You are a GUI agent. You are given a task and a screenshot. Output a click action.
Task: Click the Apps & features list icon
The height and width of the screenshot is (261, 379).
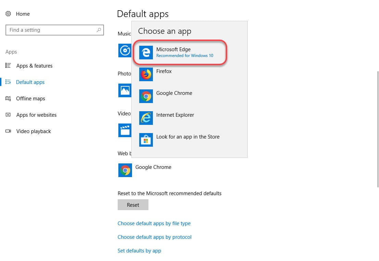(x=8, y=66)
